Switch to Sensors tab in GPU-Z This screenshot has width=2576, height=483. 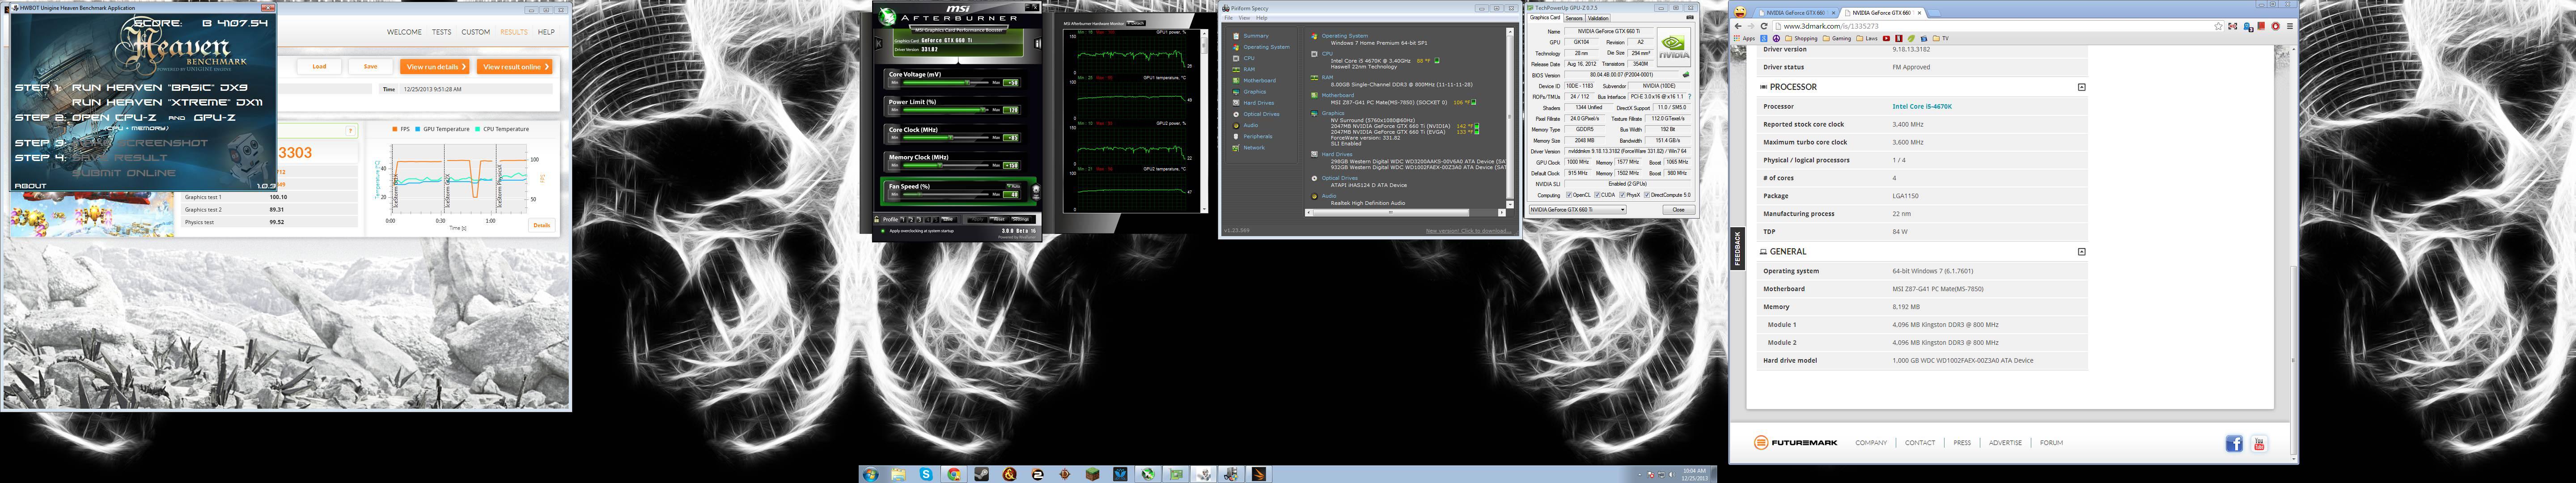click(1574, 18)
